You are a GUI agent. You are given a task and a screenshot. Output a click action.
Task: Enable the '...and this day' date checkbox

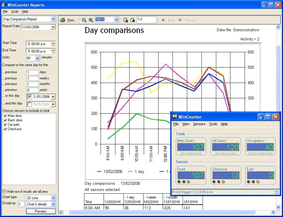(30, 104)
